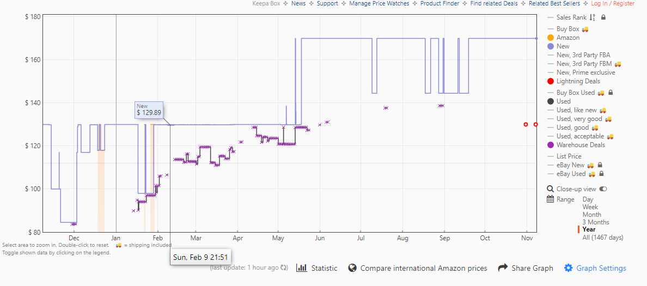Screen dimensions: 647x286
Task: Open Related Best Sellers
Action: (554, 3)
